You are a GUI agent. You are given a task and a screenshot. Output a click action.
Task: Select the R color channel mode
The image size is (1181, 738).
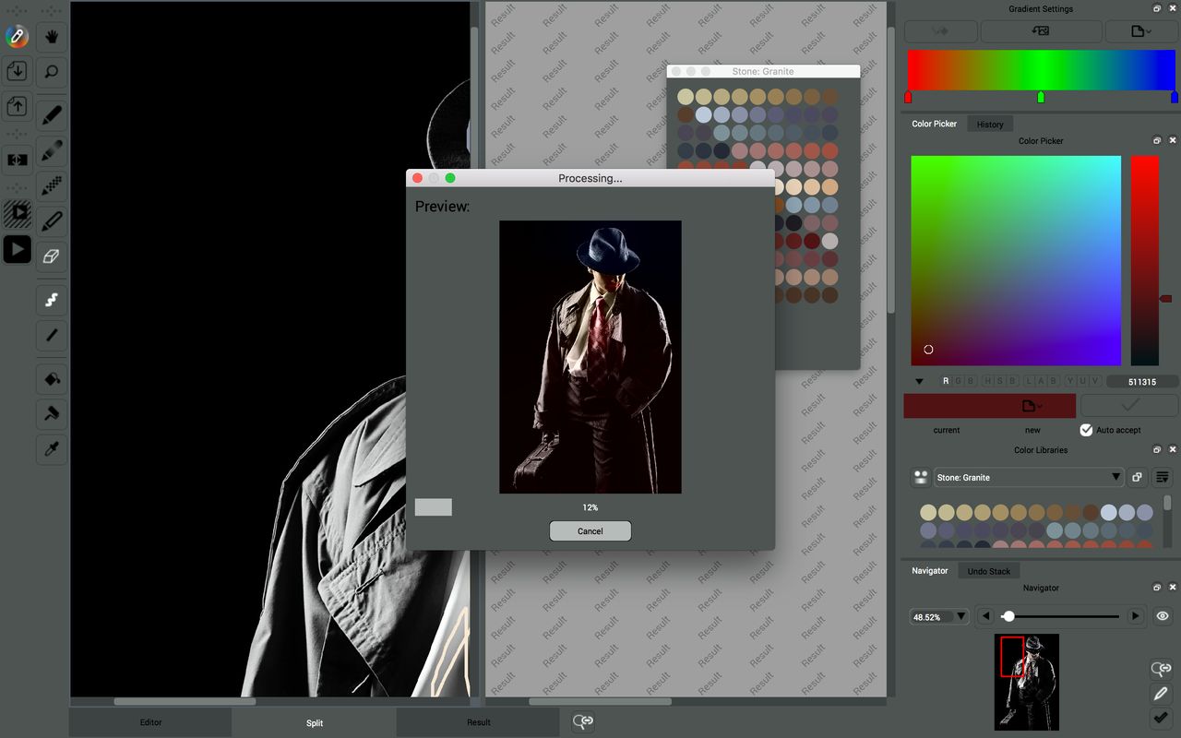click(x=946, y=381)
